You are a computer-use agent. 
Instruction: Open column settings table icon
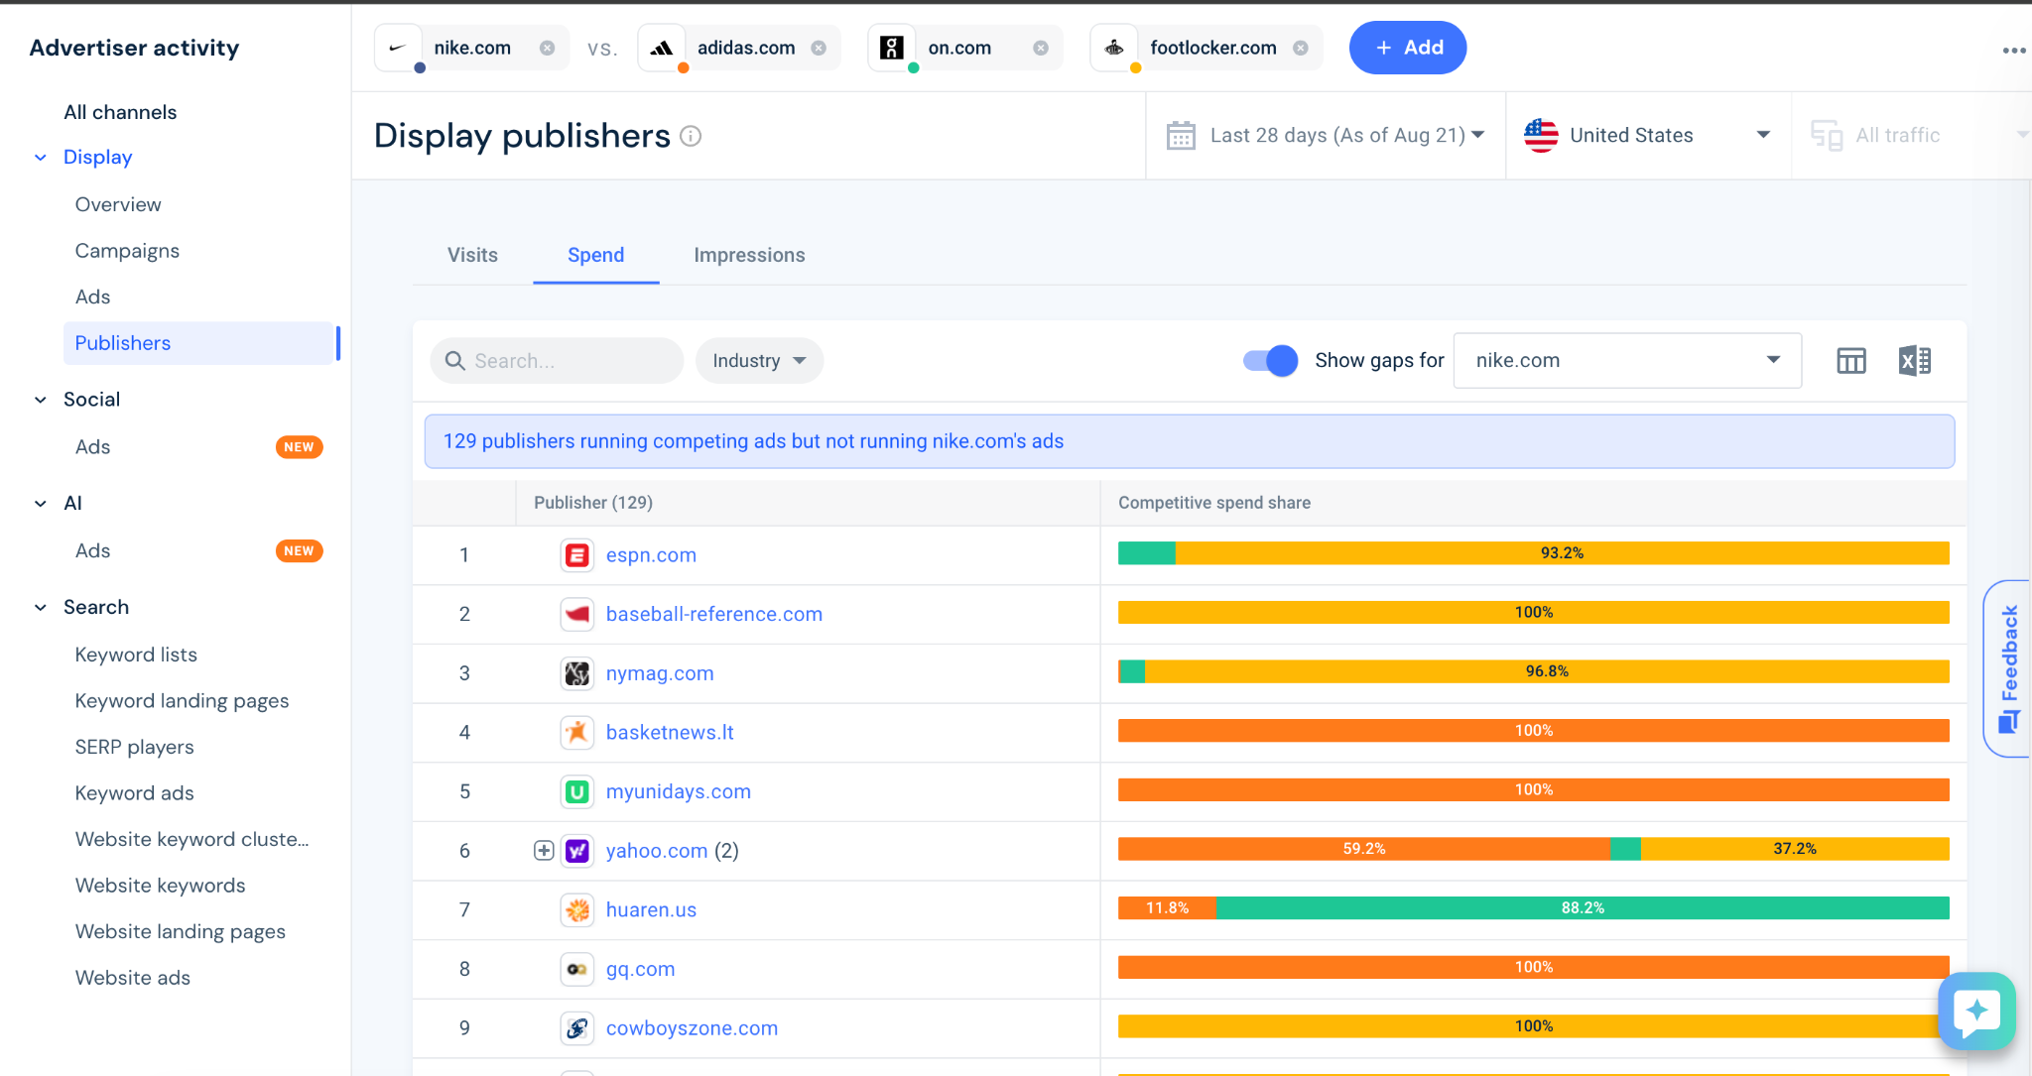click(1851, 361)
